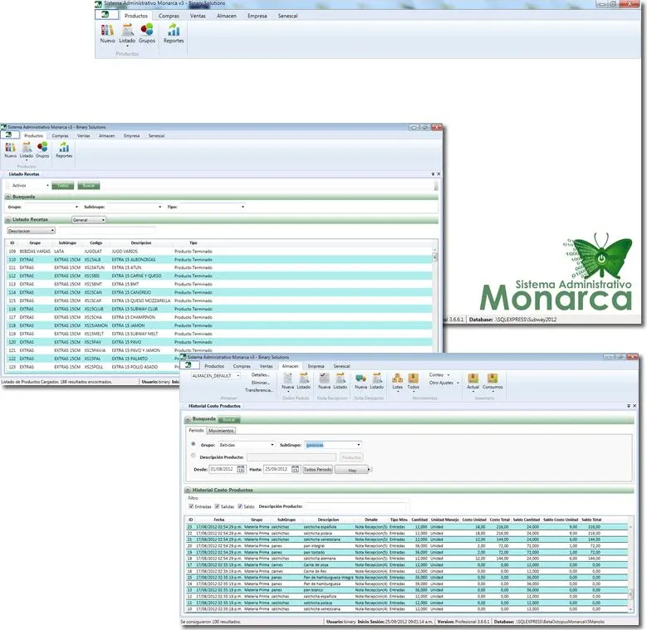This screenshot has width=647, height=630.
Task: Open Empresa tab in Historial Costo window
Action: (316, 366)
